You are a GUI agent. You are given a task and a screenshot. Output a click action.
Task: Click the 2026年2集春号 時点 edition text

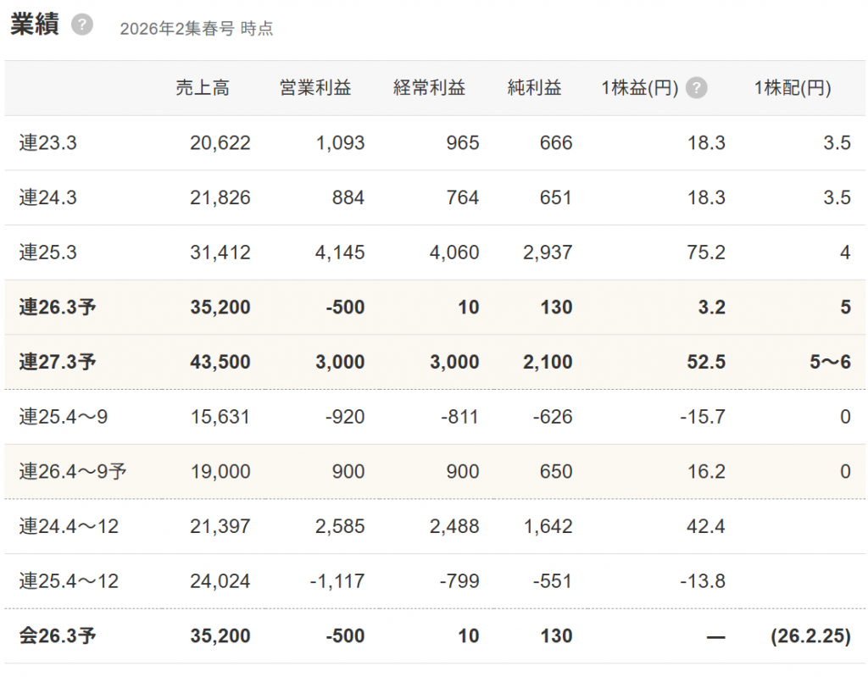click(197, 29)
